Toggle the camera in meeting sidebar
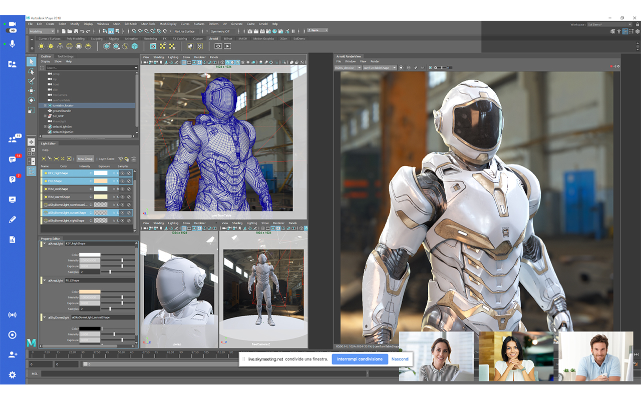The height and width of the screenshot is (400, 641). (13, 24)
